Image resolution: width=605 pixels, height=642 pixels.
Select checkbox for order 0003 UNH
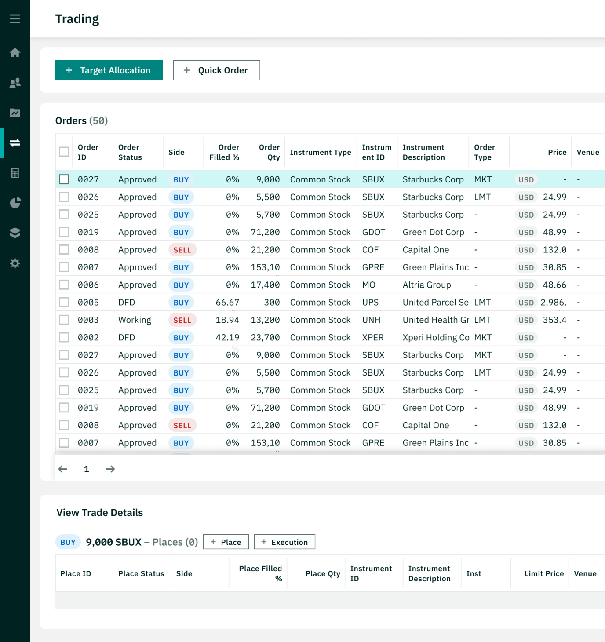pyautogui.click(x=64, y=320)
